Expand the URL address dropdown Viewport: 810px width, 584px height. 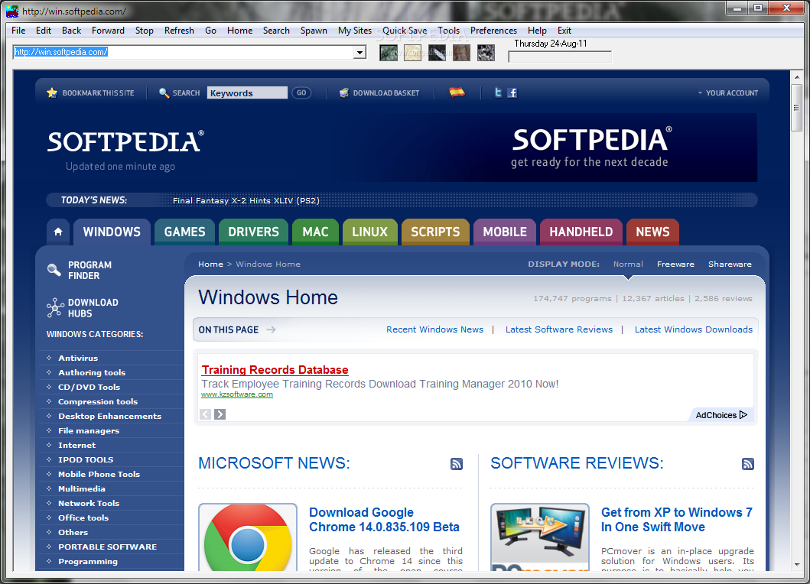[x=359, y=52]
